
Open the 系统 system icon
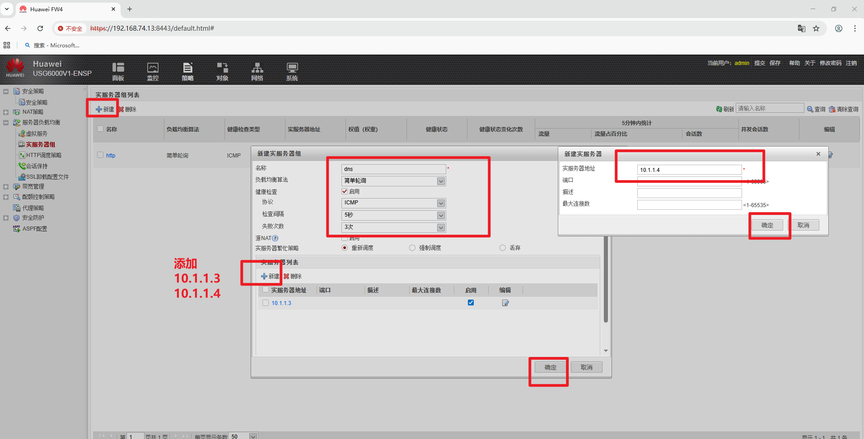pyautogui.click(x=292, y=71)
